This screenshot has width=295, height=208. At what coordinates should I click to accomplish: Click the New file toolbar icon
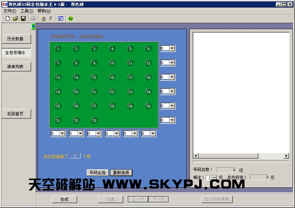tap(8, 19)
